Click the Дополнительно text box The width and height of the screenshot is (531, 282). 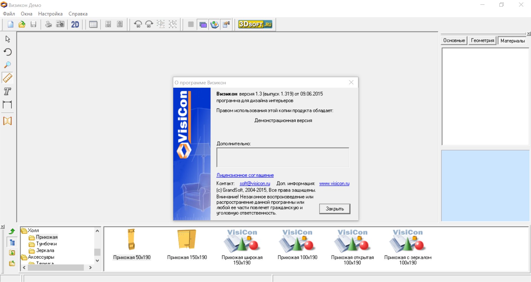(283, 158)
